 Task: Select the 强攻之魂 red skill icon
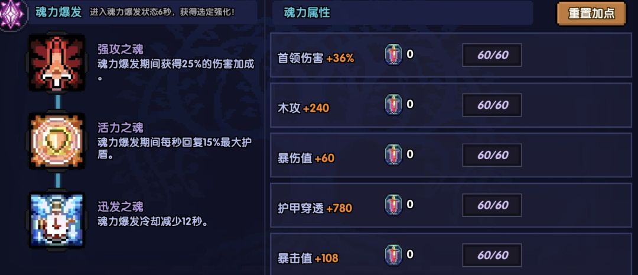click(x=57, y=63)
